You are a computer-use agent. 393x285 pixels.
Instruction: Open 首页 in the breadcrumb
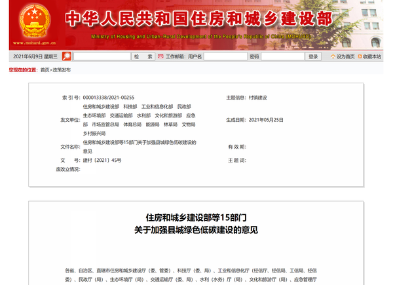45,69
